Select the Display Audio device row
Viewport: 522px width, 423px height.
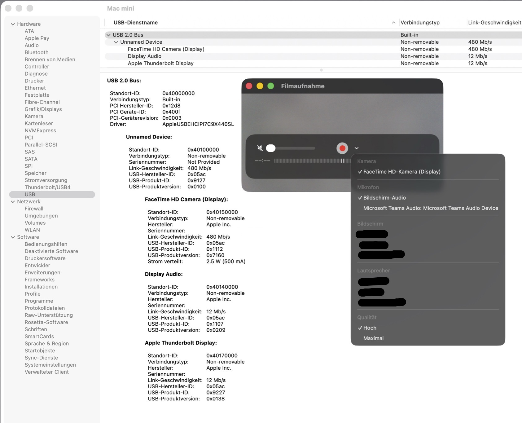coord(144,56)
